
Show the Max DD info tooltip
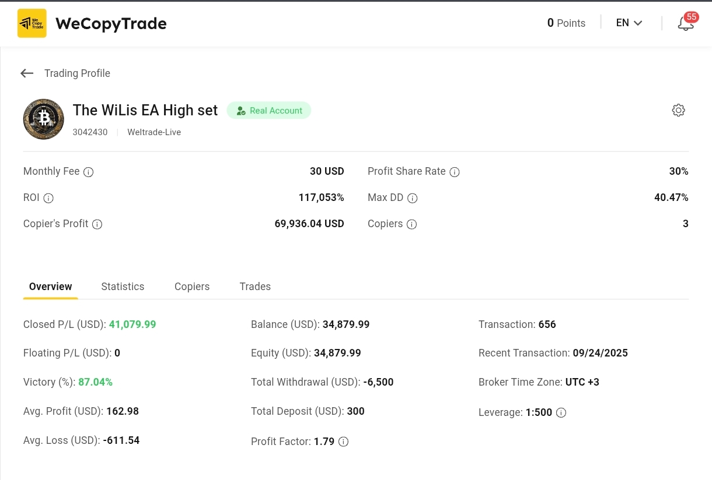tap(413, 198)
